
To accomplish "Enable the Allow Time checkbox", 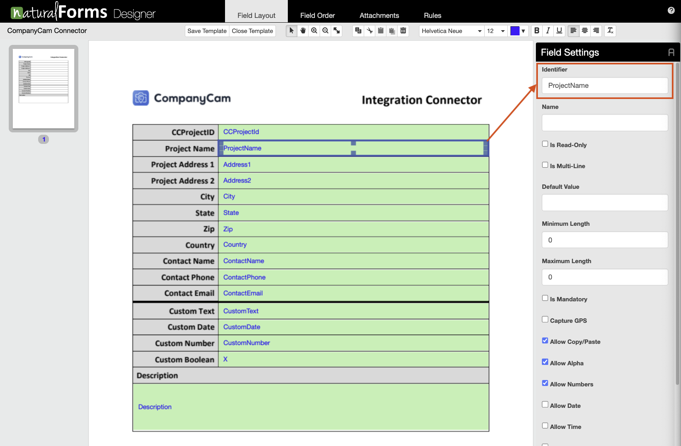I will click(545, 426).
